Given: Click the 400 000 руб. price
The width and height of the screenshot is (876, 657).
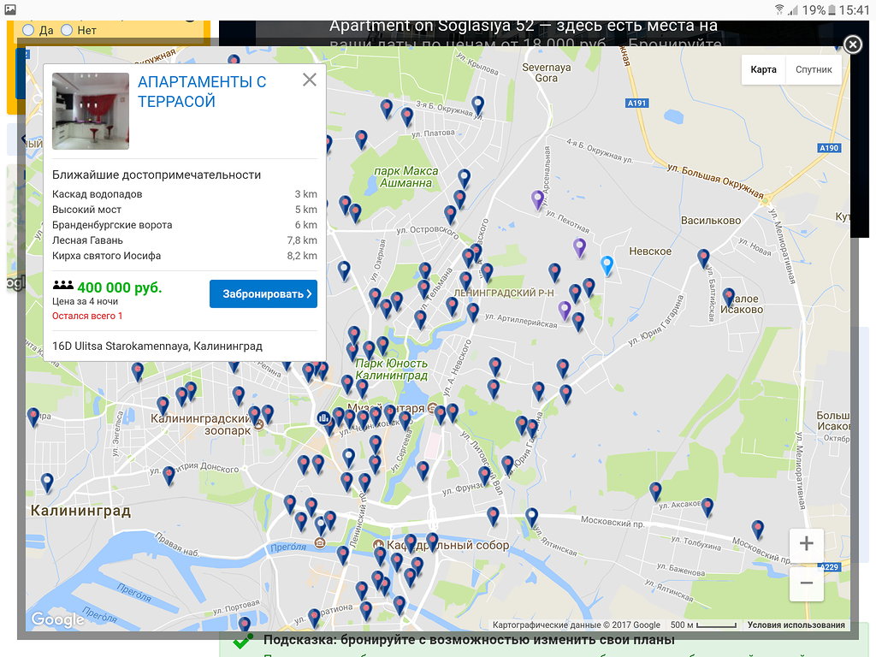Looking at the screenshot, I should [x=120, y=287].
